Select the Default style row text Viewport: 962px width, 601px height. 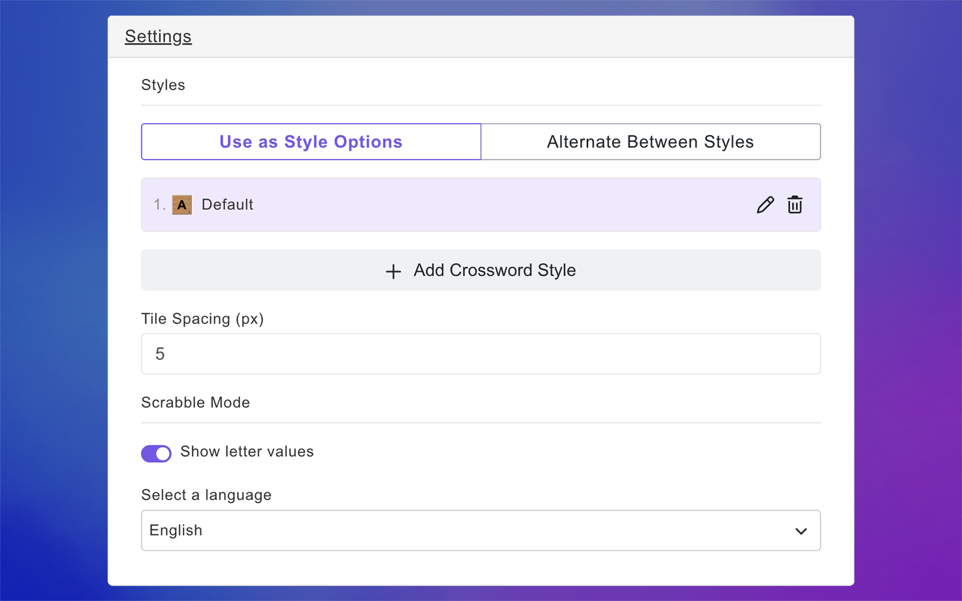click(227, 205)
